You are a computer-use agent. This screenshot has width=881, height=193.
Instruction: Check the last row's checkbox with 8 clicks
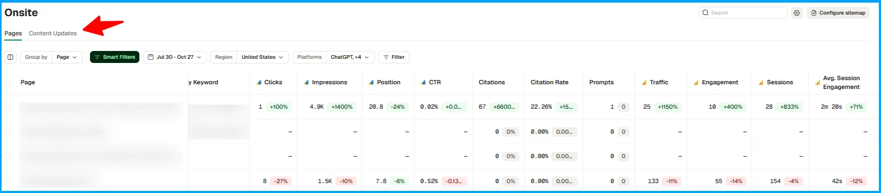pyautogui.click(x=8, y=181)
